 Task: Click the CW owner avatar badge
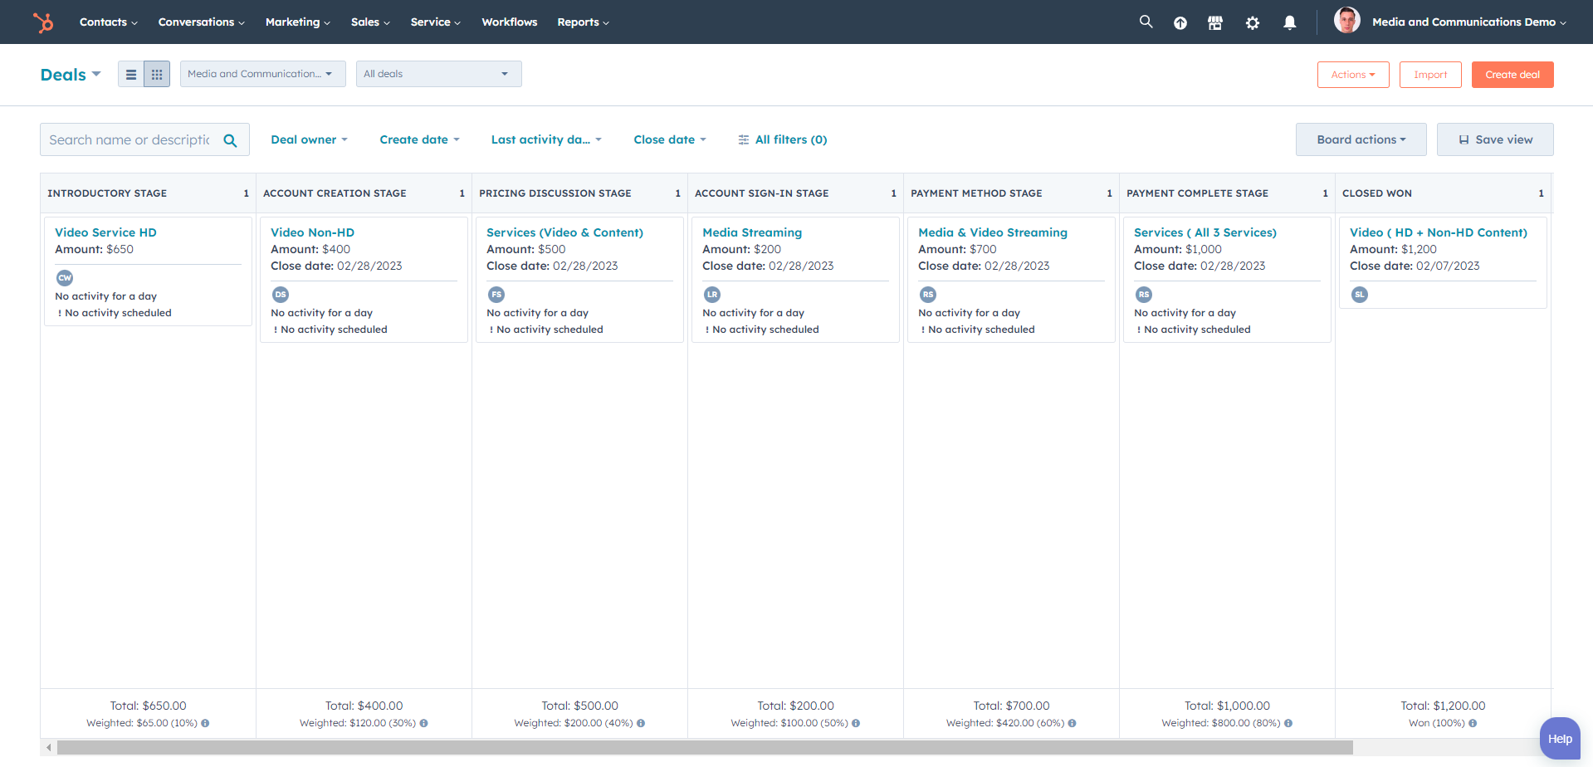(x=65, y=278)
